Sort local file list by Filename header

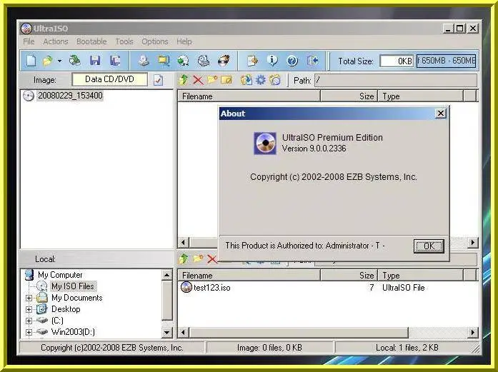pyautogui.click(x=249, y=275)
